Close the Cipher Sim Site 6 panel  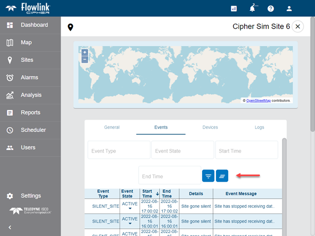298,27
